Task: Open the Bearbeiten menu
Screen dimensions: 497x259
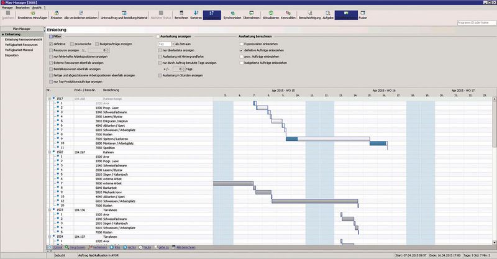Action: (22, 7)
